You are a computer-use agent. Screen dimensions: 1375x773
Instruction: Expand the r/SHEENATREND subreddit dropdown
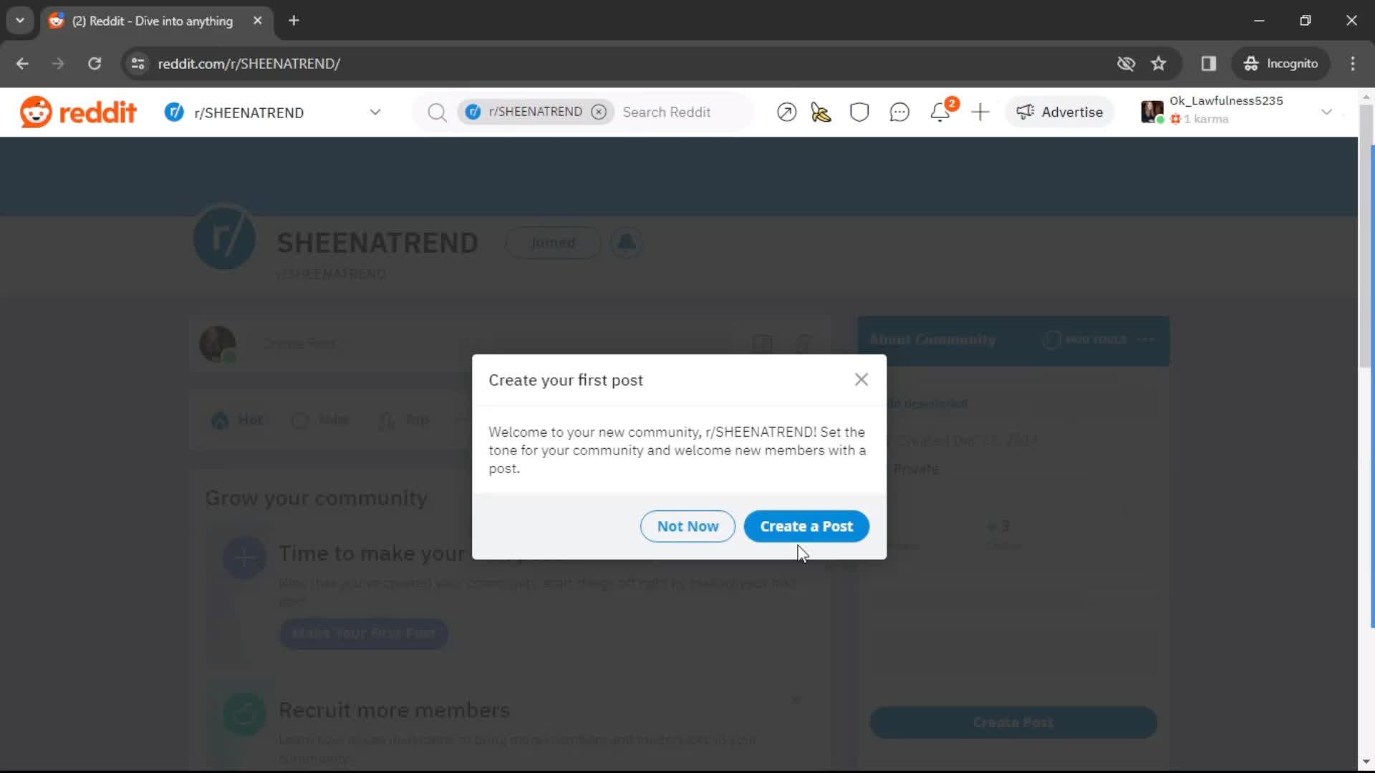(376, 112)
